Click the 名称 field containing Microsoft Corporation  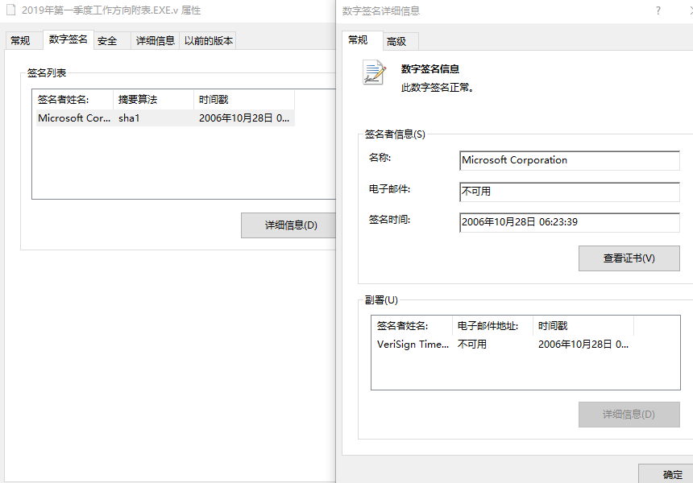tap(569, 160)
